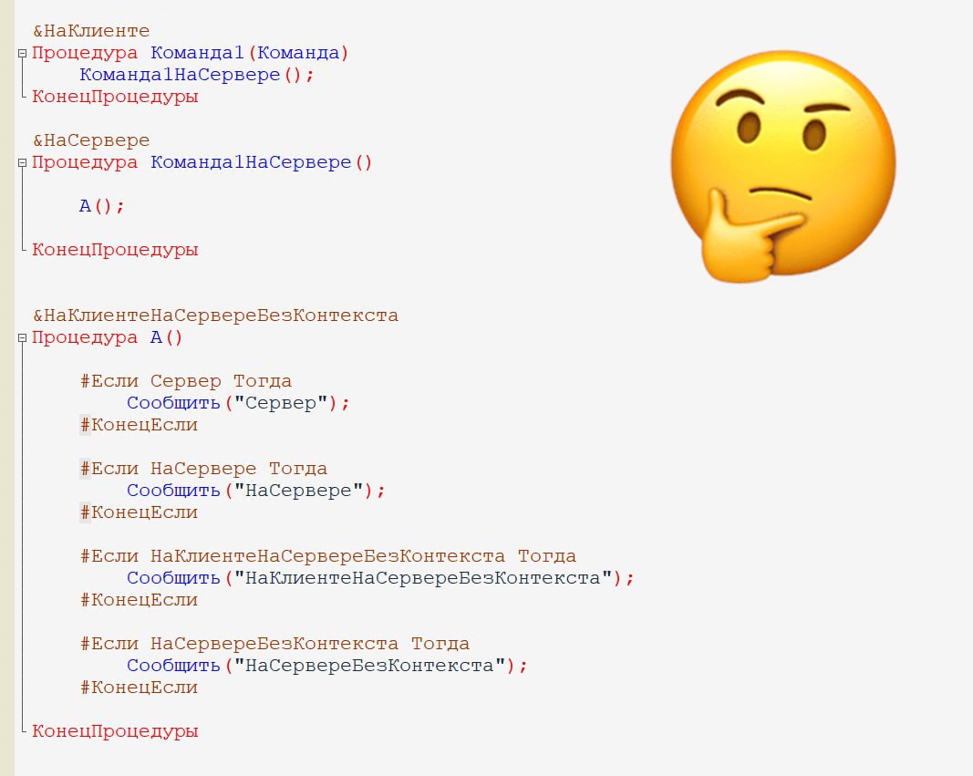Collapse the Команда1(Команда) procedure fold marker
This screenshot has width=973, height=776.
pyautogui.click(x=22, y=54)
